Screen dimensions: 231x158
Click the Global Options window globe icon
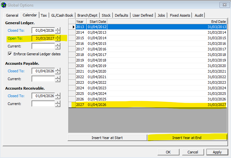click(x=4, y=5)
